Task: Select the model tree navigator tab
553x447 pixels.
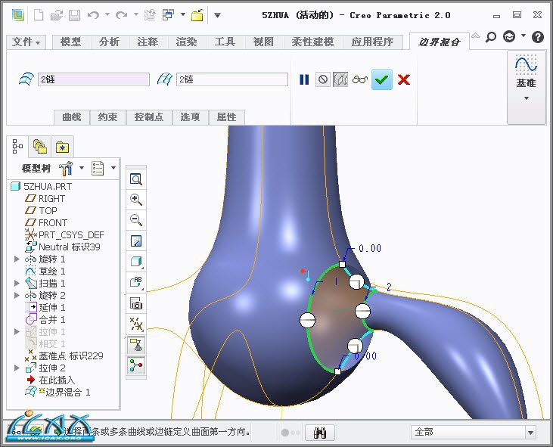Action: click(17, 146)
